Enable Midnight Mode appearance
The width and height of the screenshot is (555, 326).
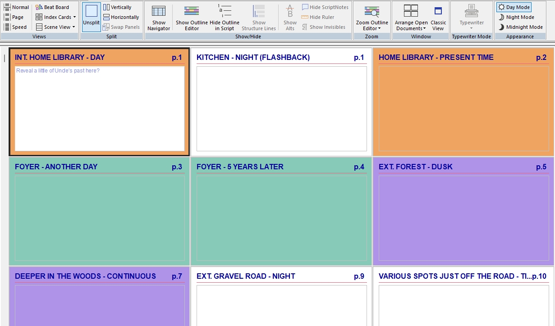pyautogui.click(x=521, y=27)
